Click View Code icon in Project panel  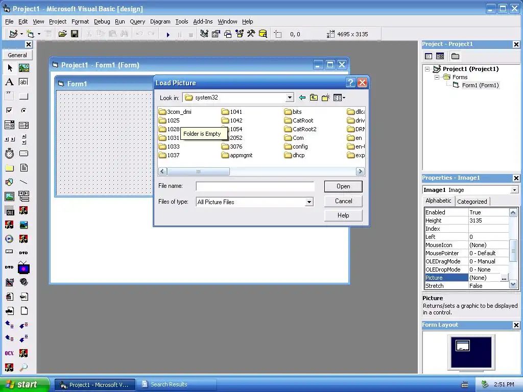[x=429, y=56]
